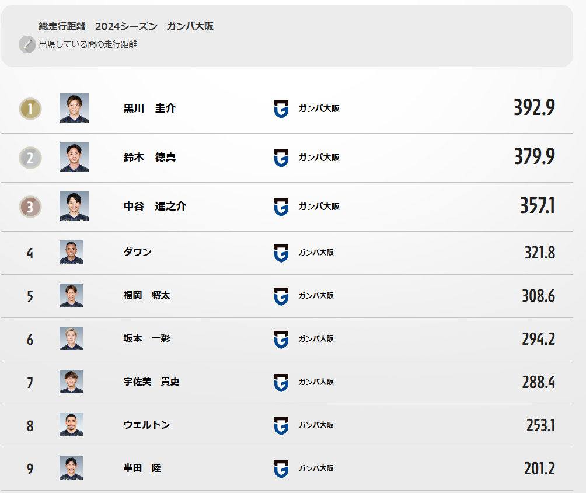Click the 201.2 distance for 半田 陸
Image resolution: width=586 pixels, height=493 pixels.
[539, 468]
